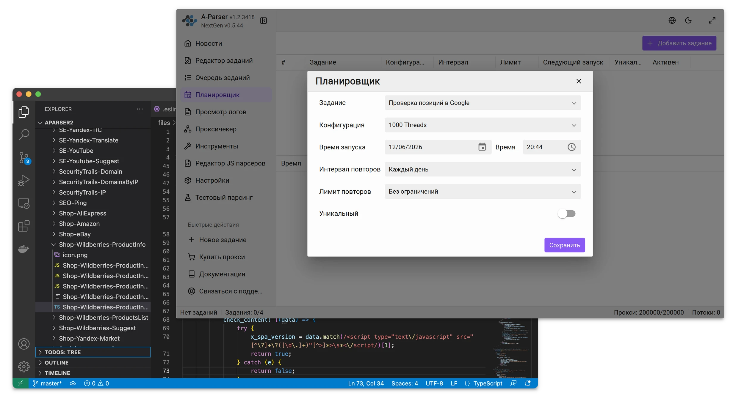Click Сохранить button
Image resolution: width=733 pixels, height=398 pixels.
[564, 245]
